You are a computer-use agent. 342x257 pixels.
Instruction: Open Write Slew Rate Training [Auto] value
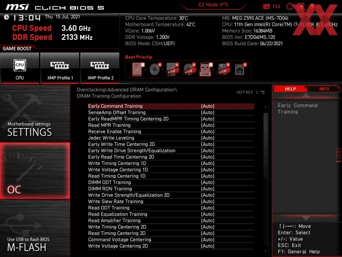pos(208,202)
